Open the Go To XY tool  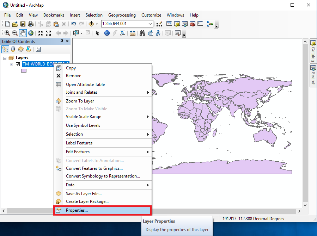(x=158, y=33)
